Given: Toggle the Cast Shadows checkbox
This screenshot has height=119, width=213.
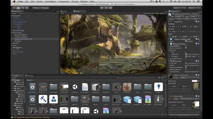Looking at the screenshot, I should pyautogui.click(x=186, y=46).
